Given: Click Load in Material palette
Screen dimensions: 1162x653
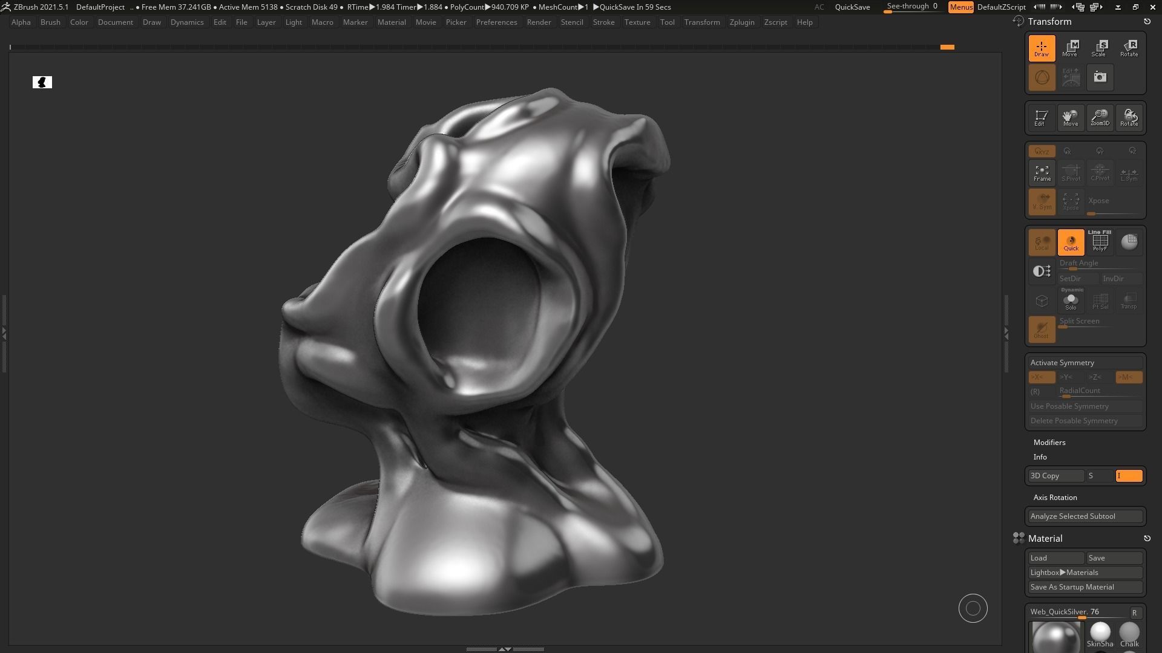Looking at the screenshot, I should tap(1056, 558).
